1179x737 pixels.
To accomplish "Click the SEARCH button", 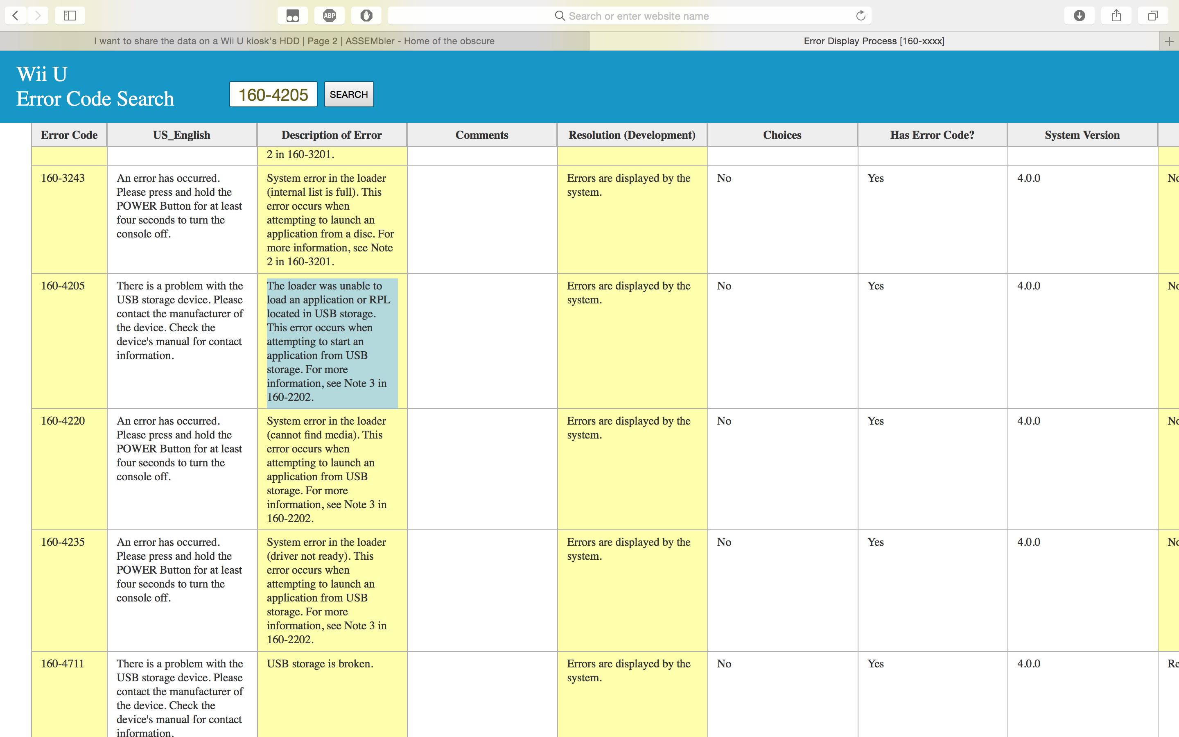I will 349,94.
